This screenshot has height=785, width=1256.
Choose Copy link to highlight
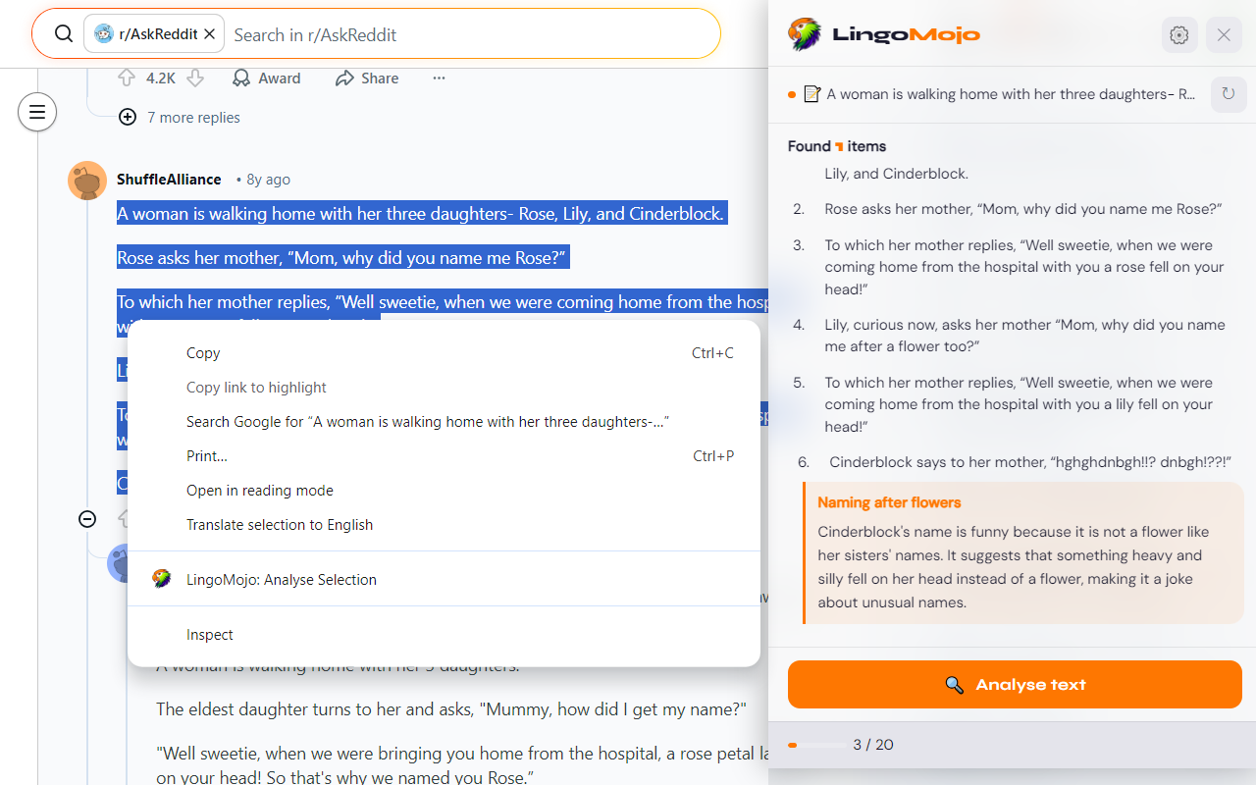(444, 388)
